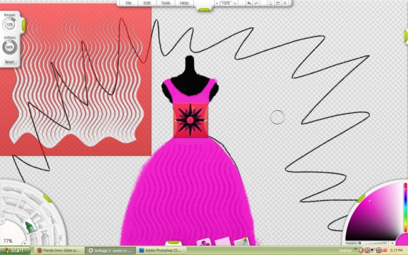
Task: Open the Help menu
Action: 184,3
